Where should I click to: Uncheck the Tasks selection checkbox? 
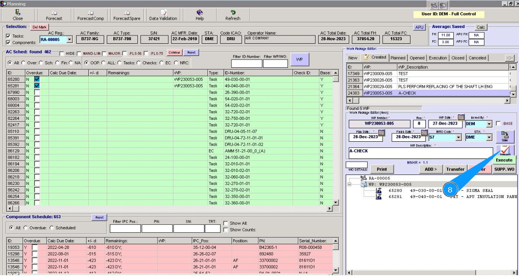8,36
